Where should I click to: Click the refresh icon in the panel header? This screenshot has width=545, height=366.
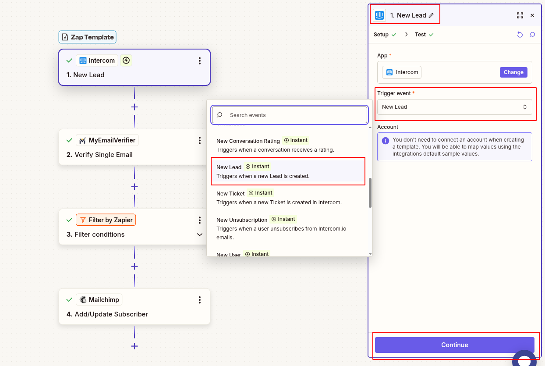click(x=520, y=34)
